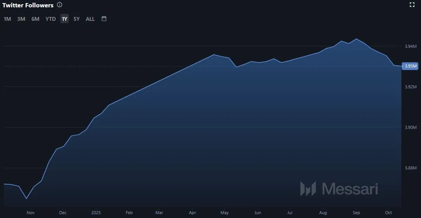Click the Twitter Followers chart title
Image resolution: width=421 pixels, height=218 pixels.
pyautogui.click(x=28, y=5)
